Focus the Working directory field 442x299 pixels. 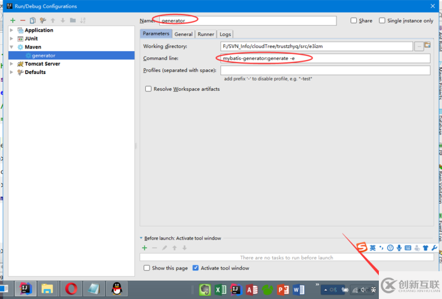(317, 46)
